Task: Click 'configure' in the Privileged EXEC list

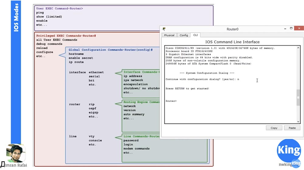Action: coord(45,52)
